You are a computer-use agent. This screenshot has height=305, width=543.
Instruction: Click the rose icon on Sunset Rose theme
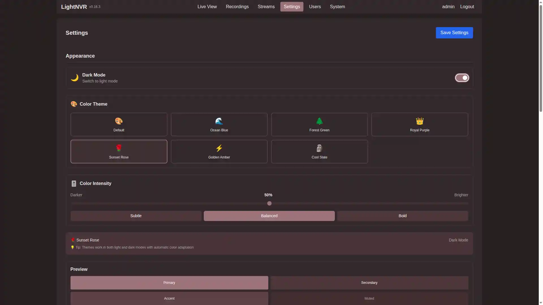119,148
